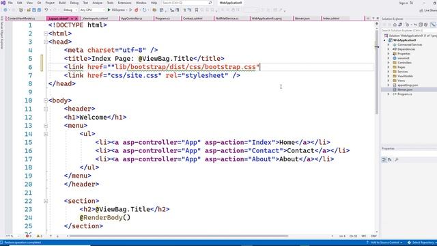Expand the wwwroot folder node
This screenshot has width=437, height=246.
pyautogui.click(x=389, y=58)
